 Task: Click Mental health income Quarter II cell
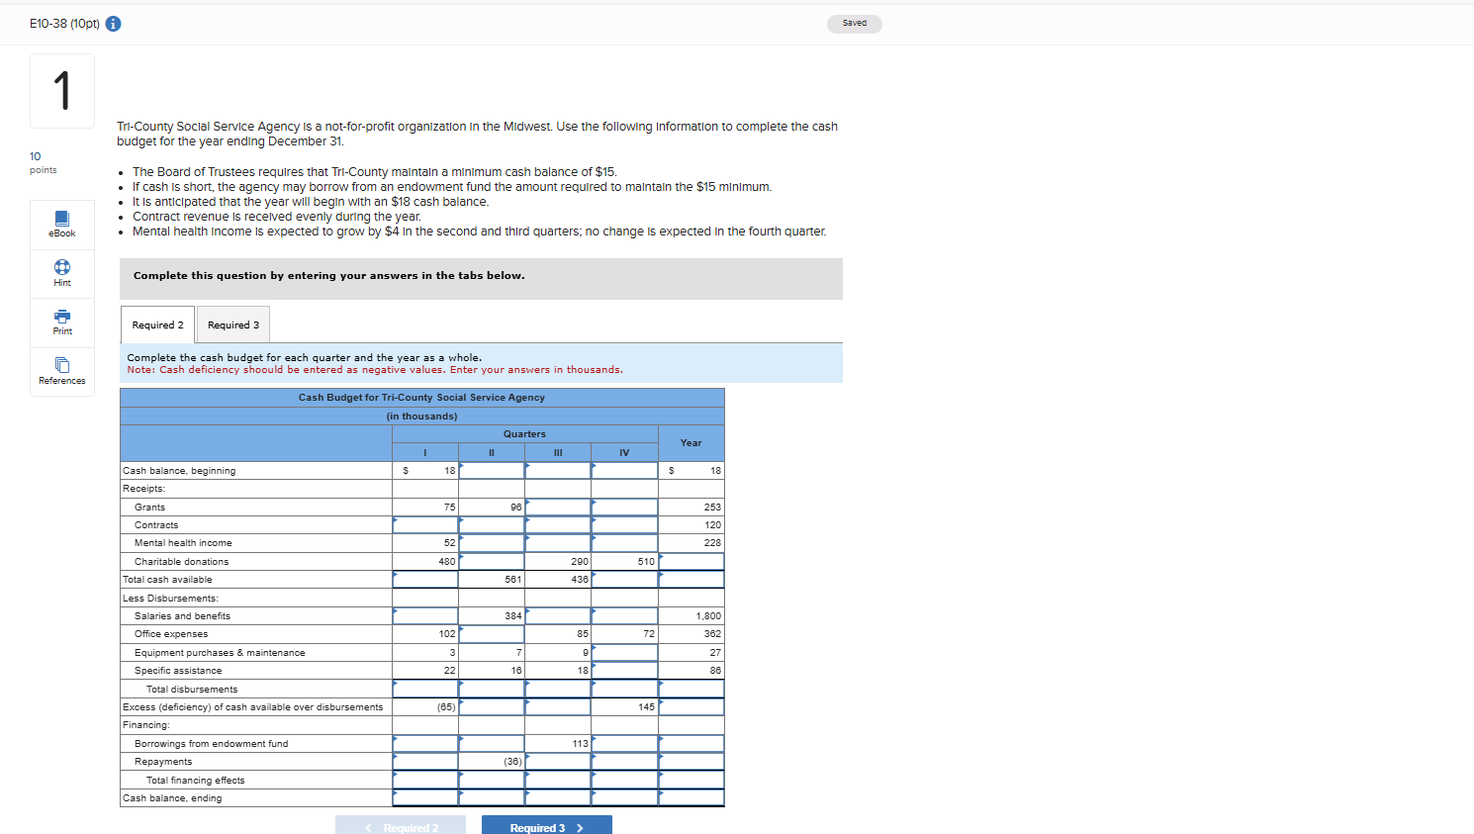click(492, 543)
